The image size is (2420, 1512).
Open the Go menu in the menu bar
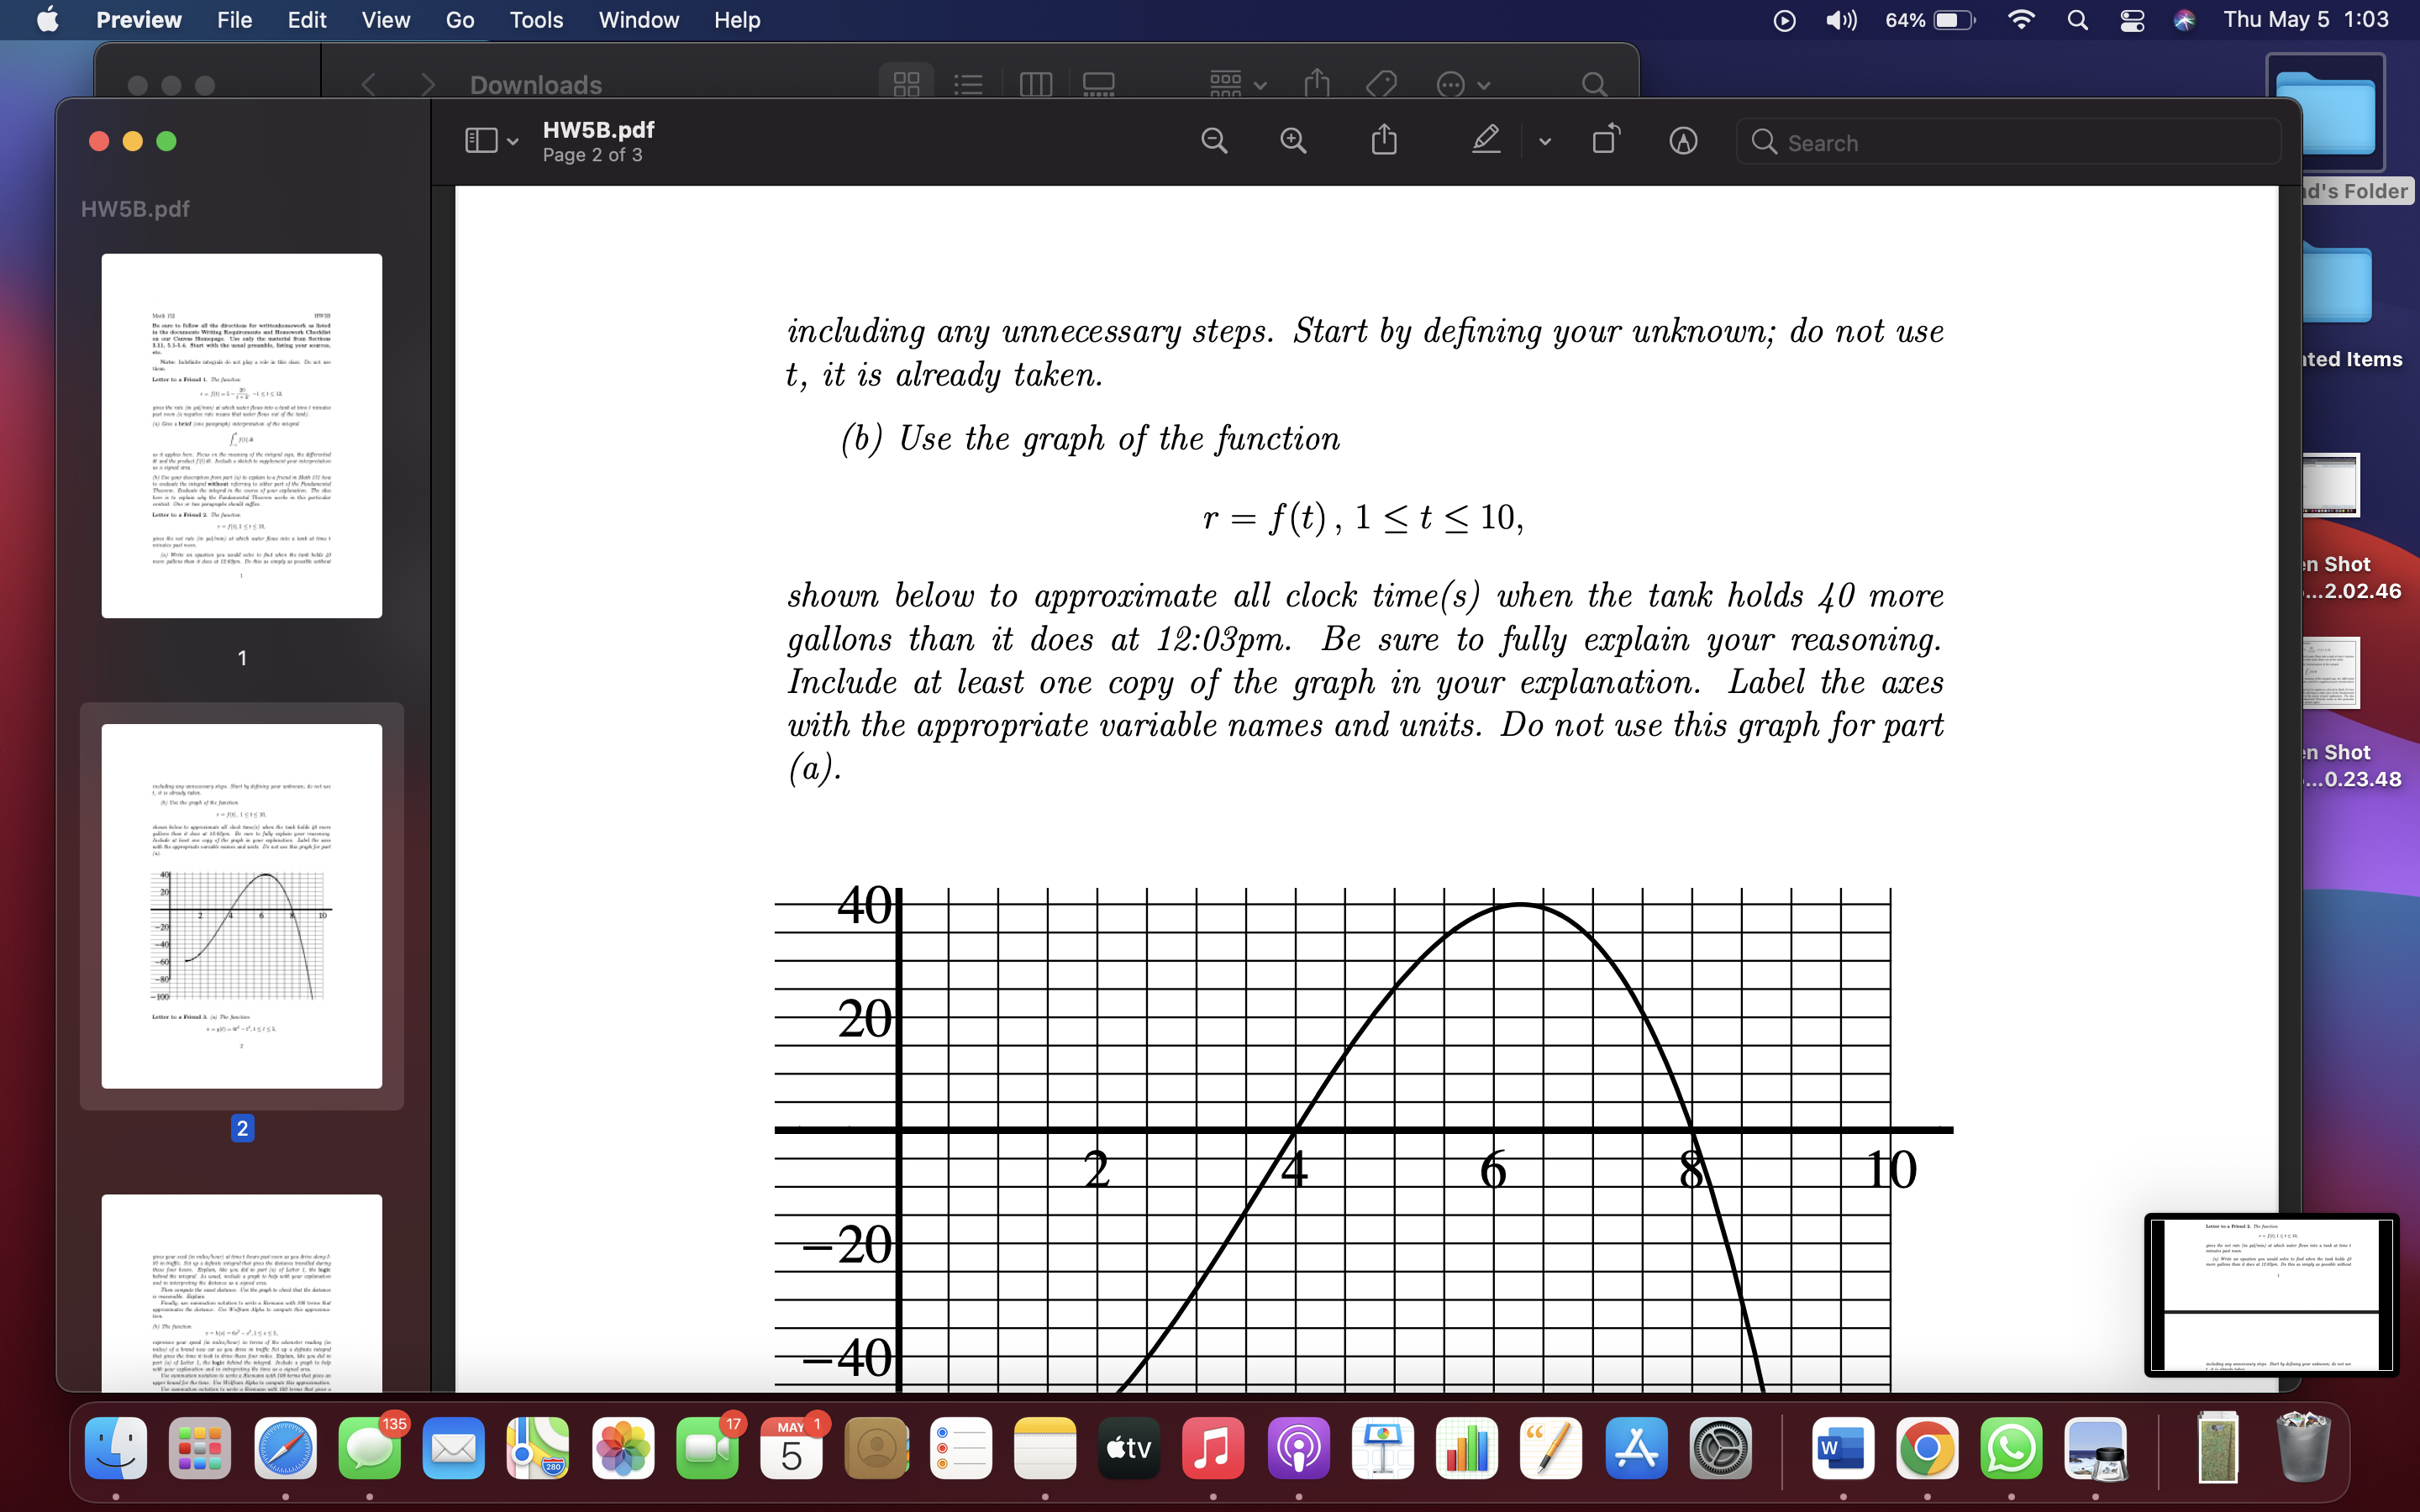(x=459, y=20)
